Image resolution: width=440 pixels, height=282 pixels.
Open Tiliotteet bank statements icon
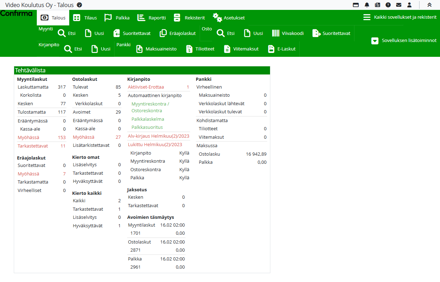tap(200, 49)
